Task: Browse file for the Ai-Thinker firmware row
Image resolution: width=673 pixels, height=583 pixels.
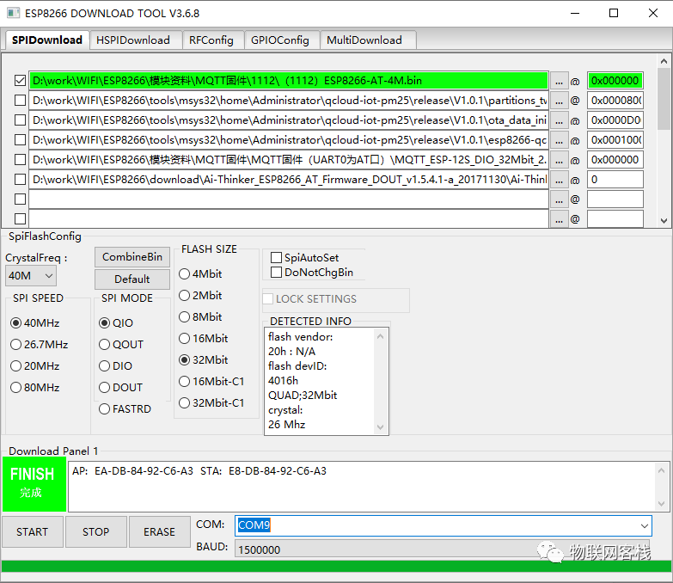Action: coord(559,180)
